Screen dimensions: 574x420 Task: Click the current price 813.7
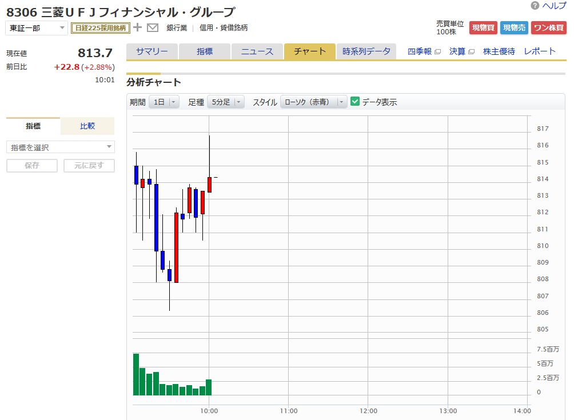[x=95, y=53]
